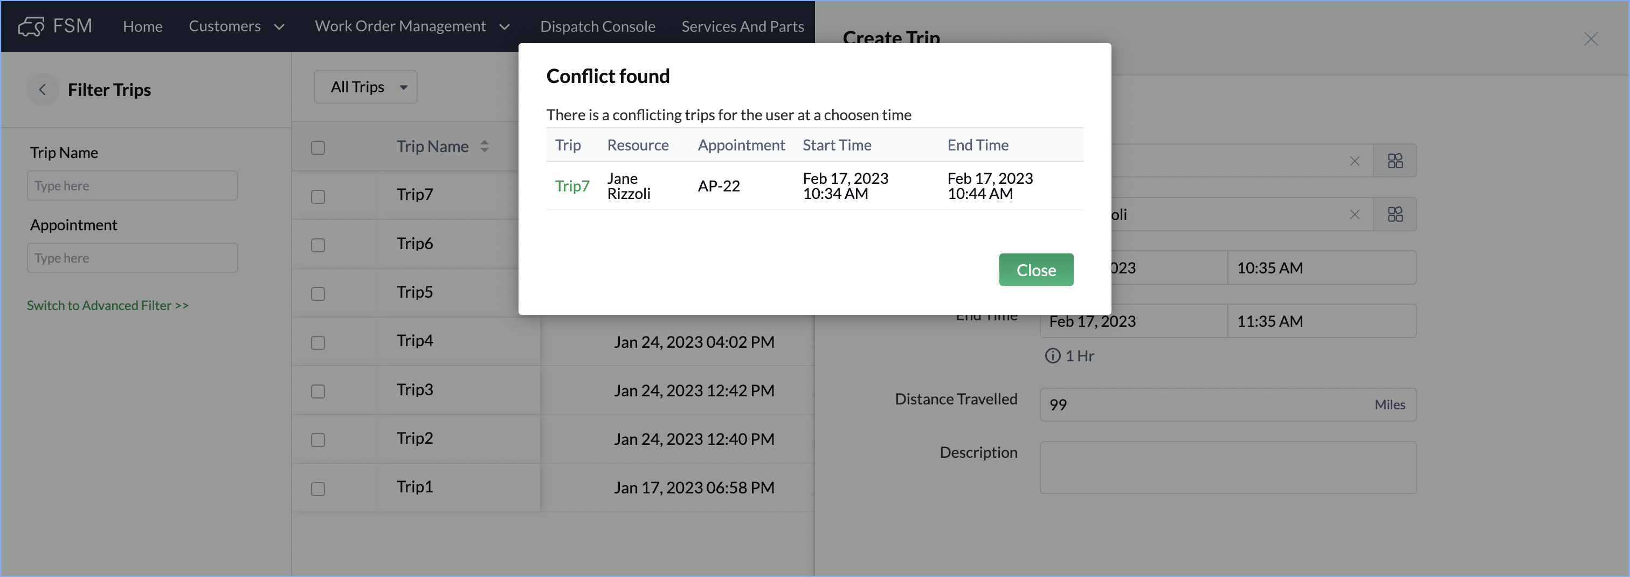1630x577 pixels.
Task: Tick the checkbox for Trip7
Action: click(x=318, y=197)
